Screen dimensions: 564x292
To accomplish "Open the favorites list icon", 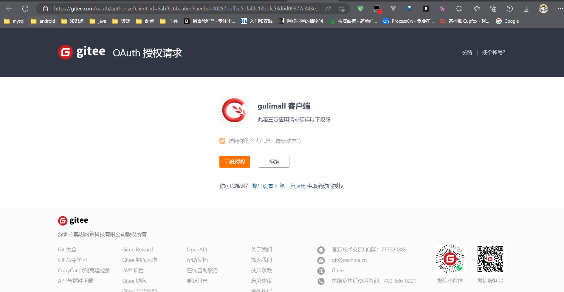I will 477,9.
